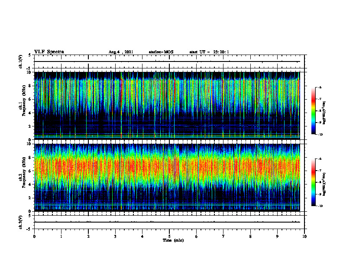Click the "-10" value on ch.1 colorbar
This screenshot has height=265, width=343.
click(x=320, y=135)
